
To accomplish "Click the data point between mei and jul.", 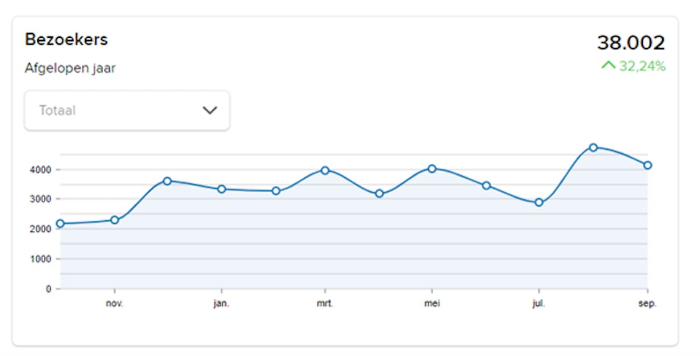I will pos(486,186).
